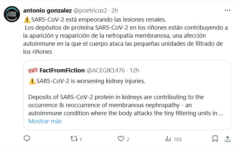Click the FactFromFiction red FACT avatar

coord(33,70)
